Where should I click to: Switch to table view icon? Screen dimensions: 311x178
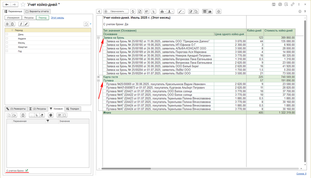click(x=205, y=11)
